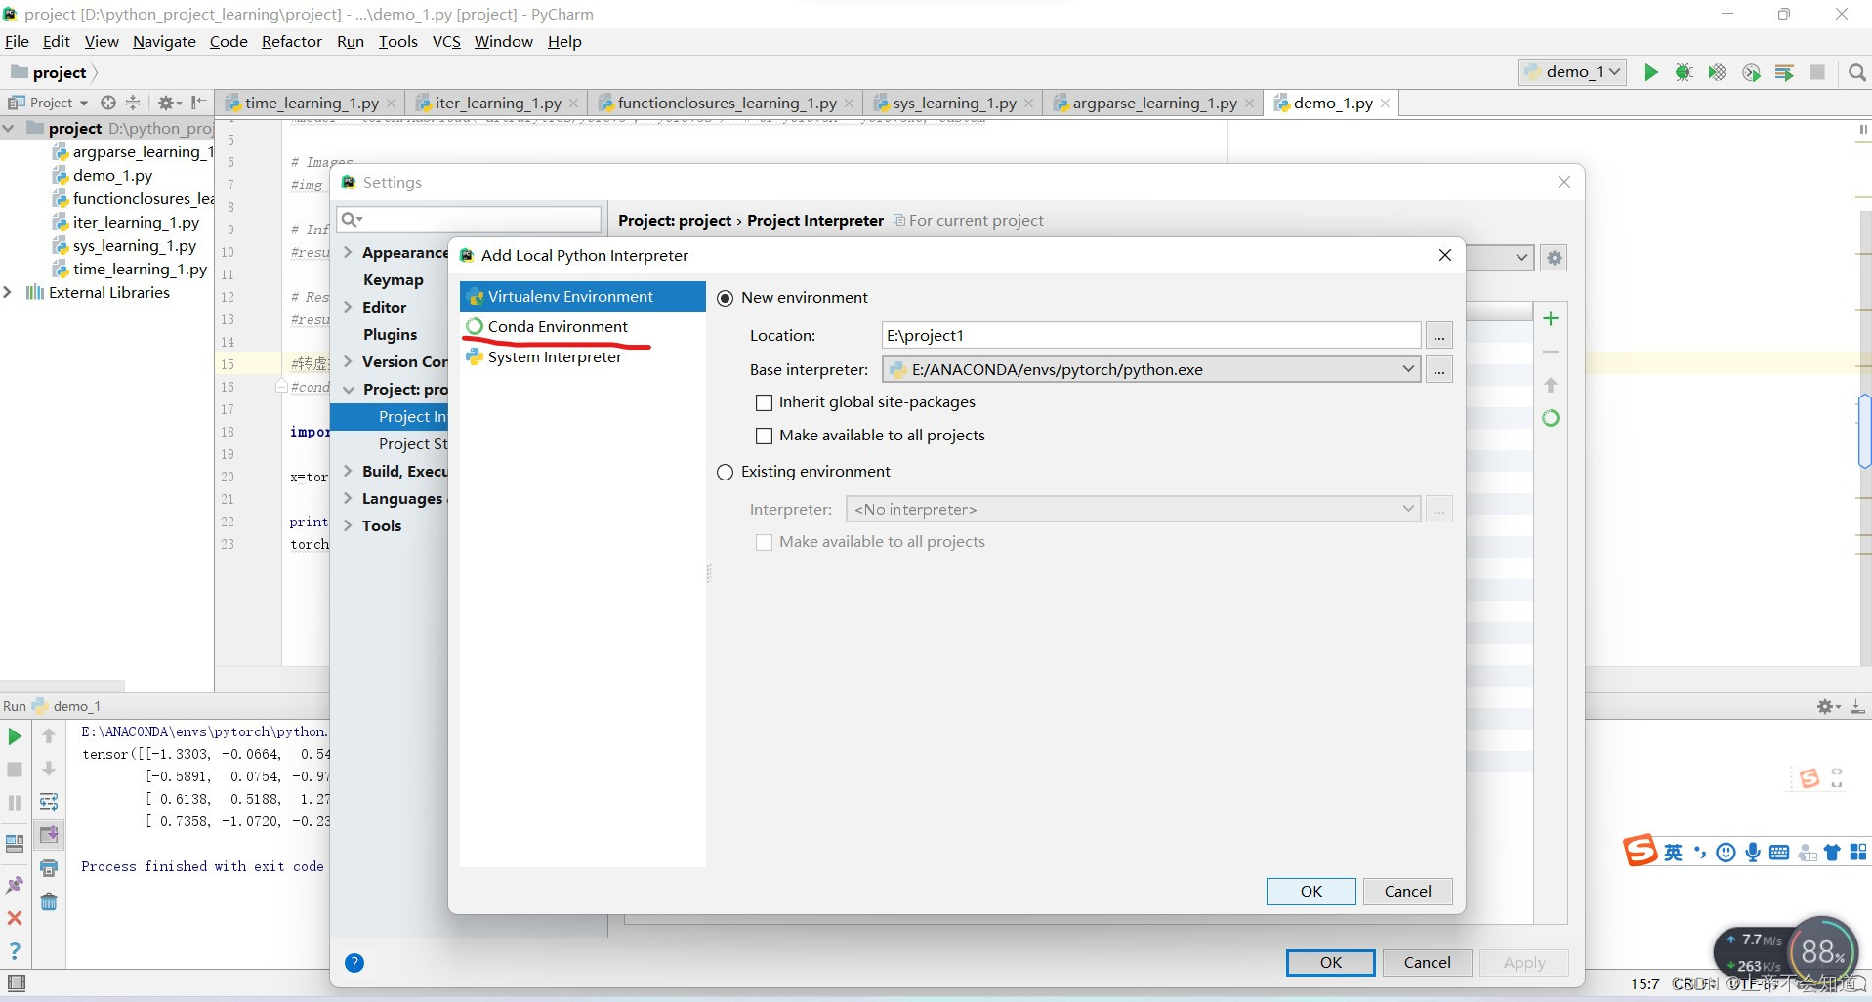Toggle soft-wrap icon in Run panel

[49, 803]
